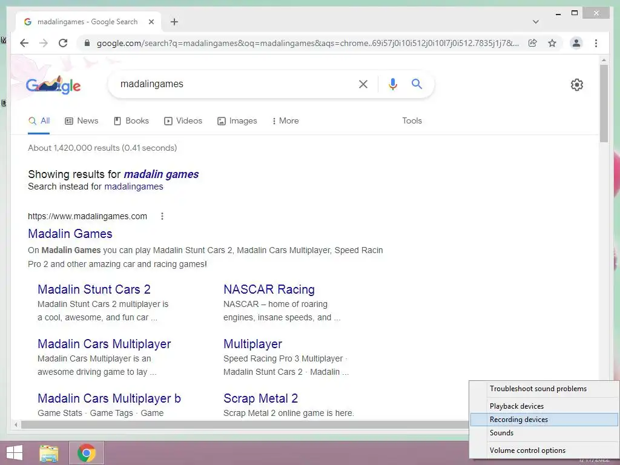This screenshot has height=465, width=620.
Task: Click the Chrome taskbar icon
Action: tap(86, 453)
